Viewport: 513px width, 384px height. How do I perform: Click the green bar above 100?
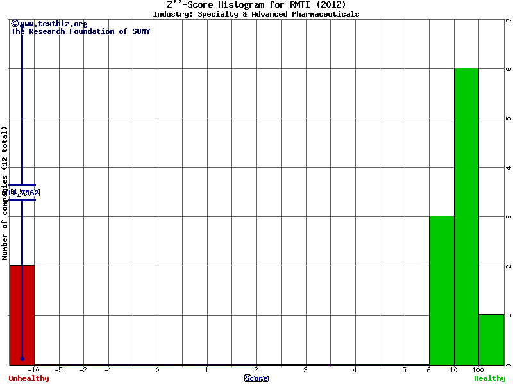[491, 340]
